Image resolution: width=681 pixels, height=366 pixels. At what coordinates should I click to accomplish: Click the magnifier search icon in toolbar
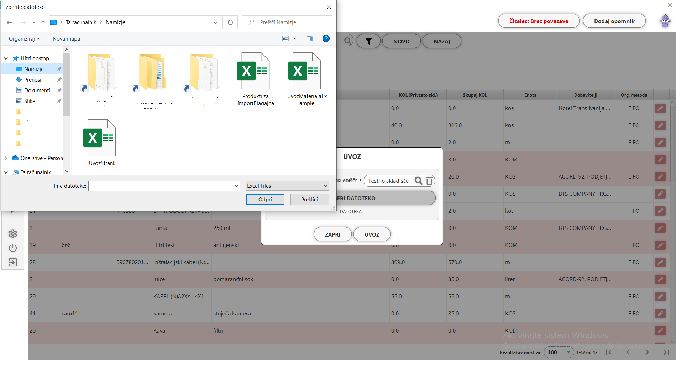348,41
